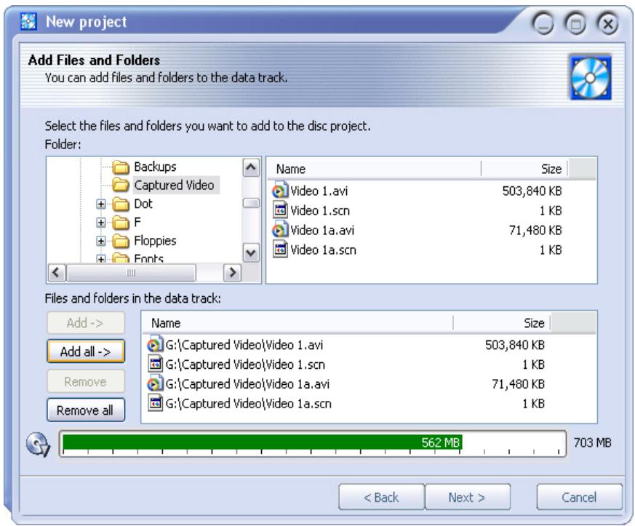Viewport: 635px width, 526px height.
Task: Click folder tree scroll left arrow
Action: tap(57, 273)
